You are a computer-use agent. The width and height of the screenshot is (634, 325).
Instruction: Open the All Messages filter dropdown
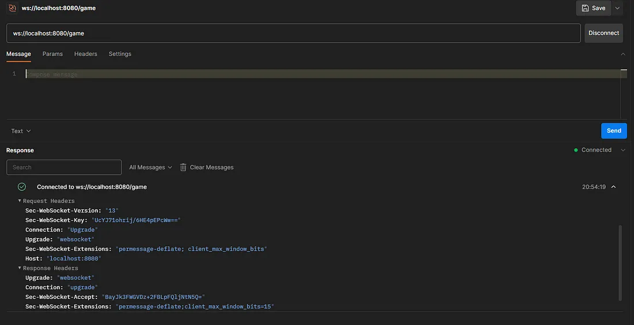pos(150,167)
